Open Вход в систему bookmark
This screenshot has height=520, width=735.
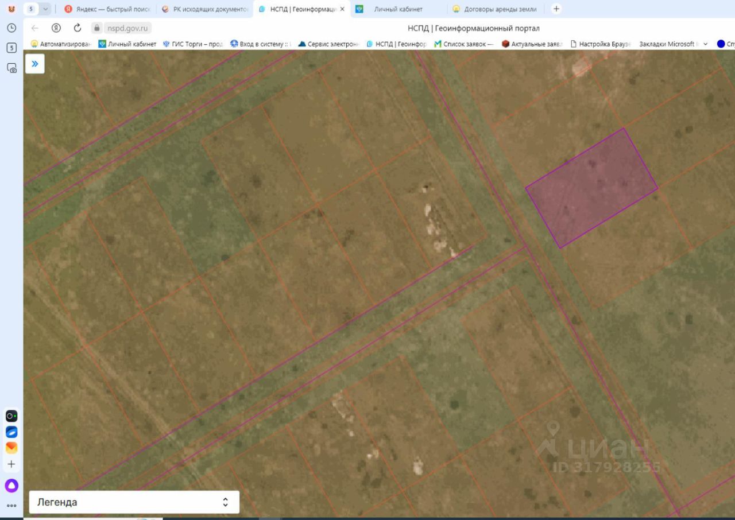pyautogui.click(x=261, y=44)
